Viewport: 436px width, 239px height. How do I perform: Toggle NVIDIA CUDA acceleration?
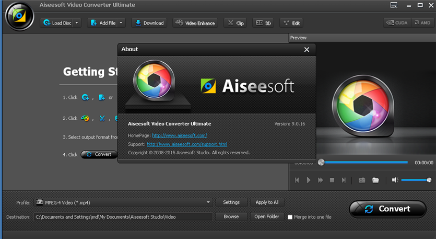coord(397,22)
